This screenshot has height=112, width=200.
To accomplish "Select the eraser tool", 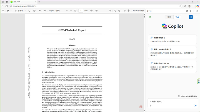I will (29, 11).
